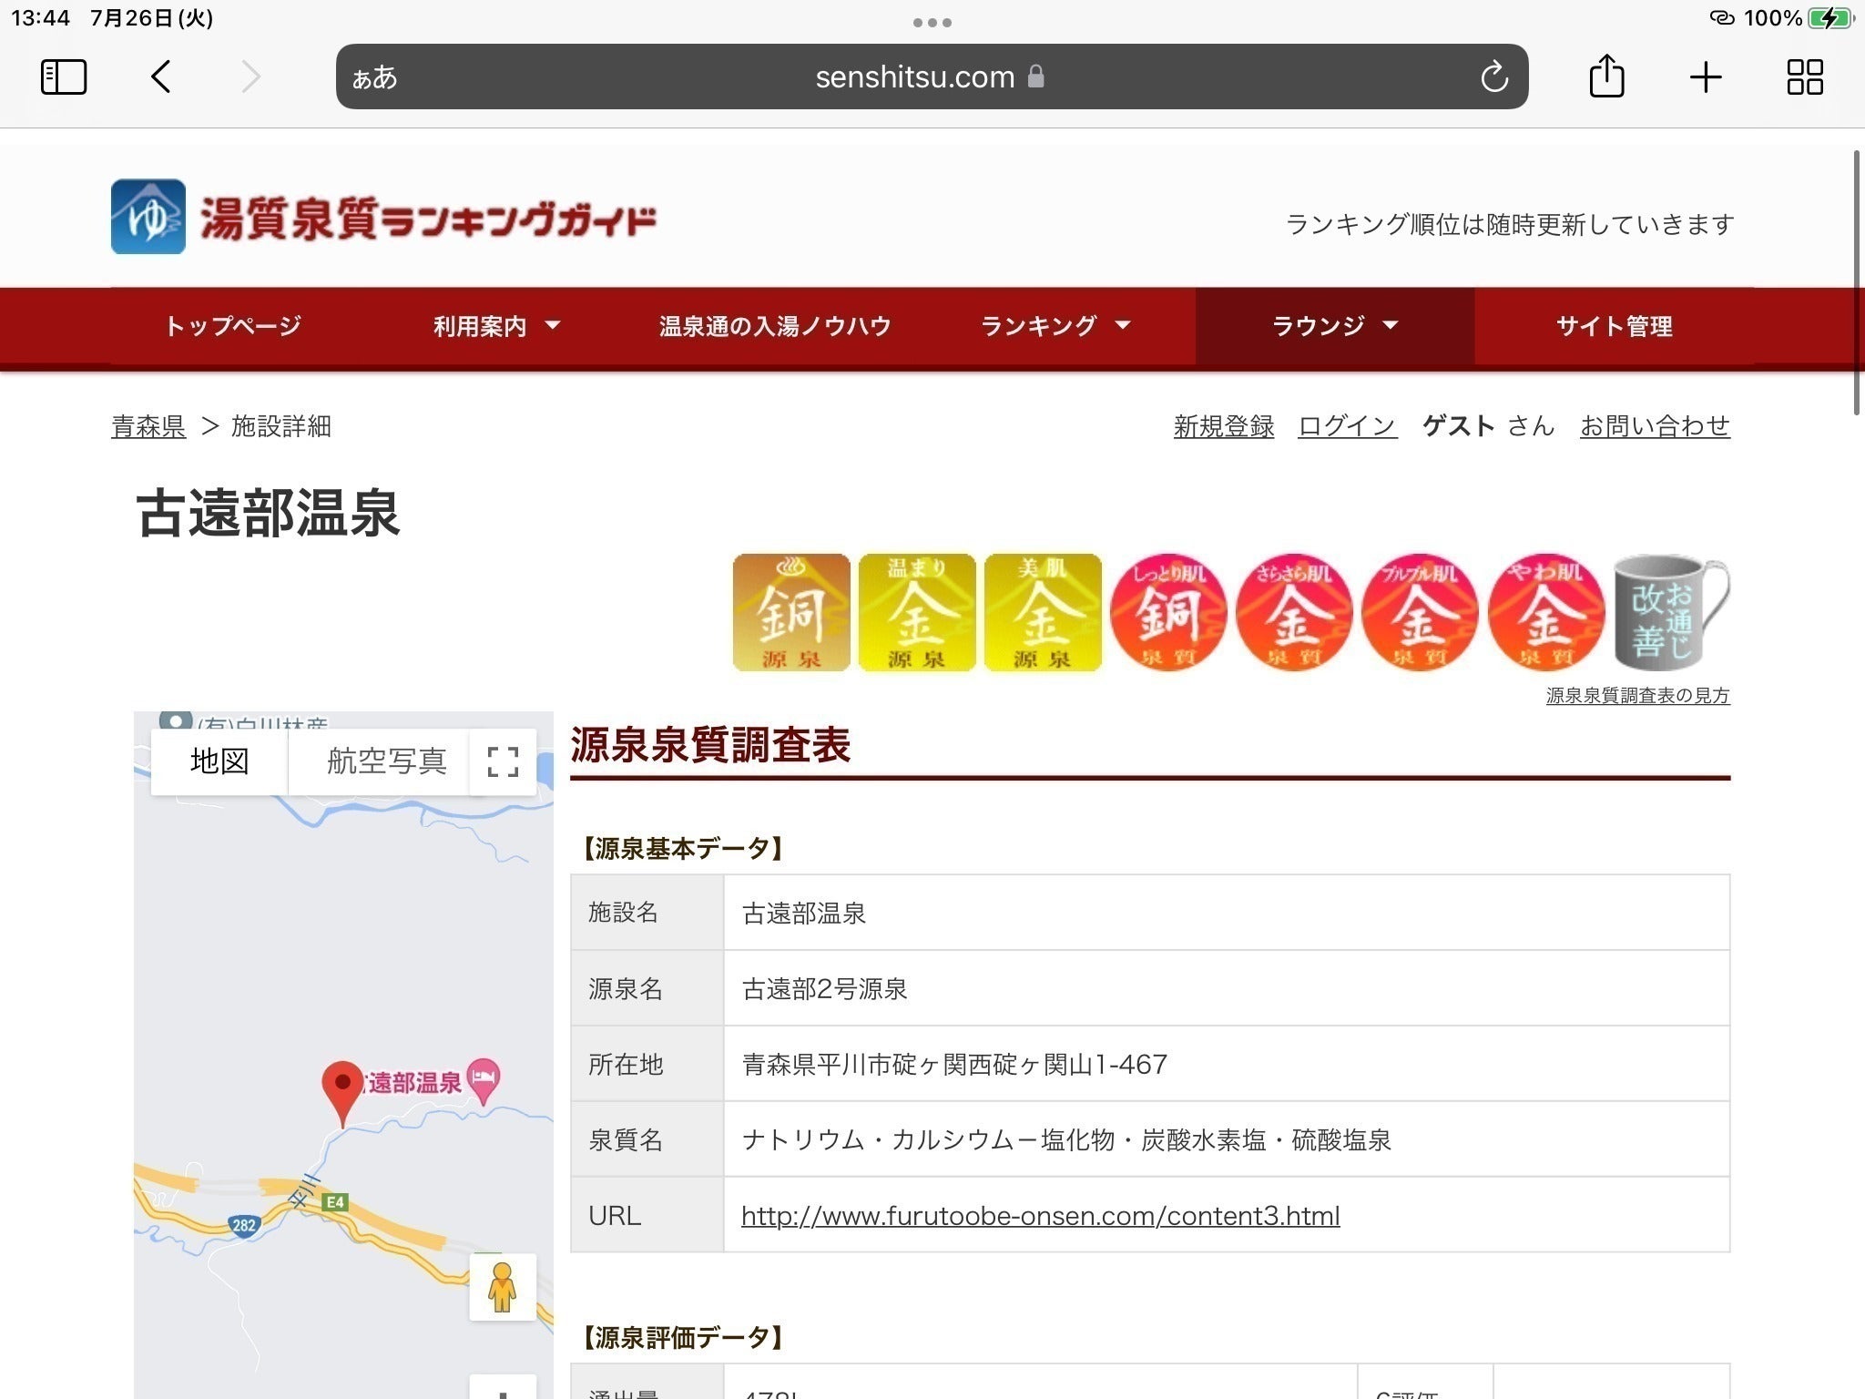Expand the 利用案内 dropdown menu
Viewport: 1865px width, 1399px height.
tap(496, 326)
